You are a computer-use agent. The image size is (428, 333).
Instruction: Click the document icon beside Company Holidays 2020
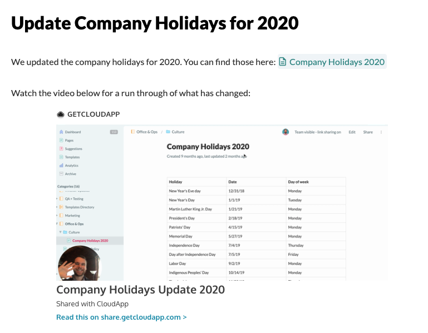(283, 62)
